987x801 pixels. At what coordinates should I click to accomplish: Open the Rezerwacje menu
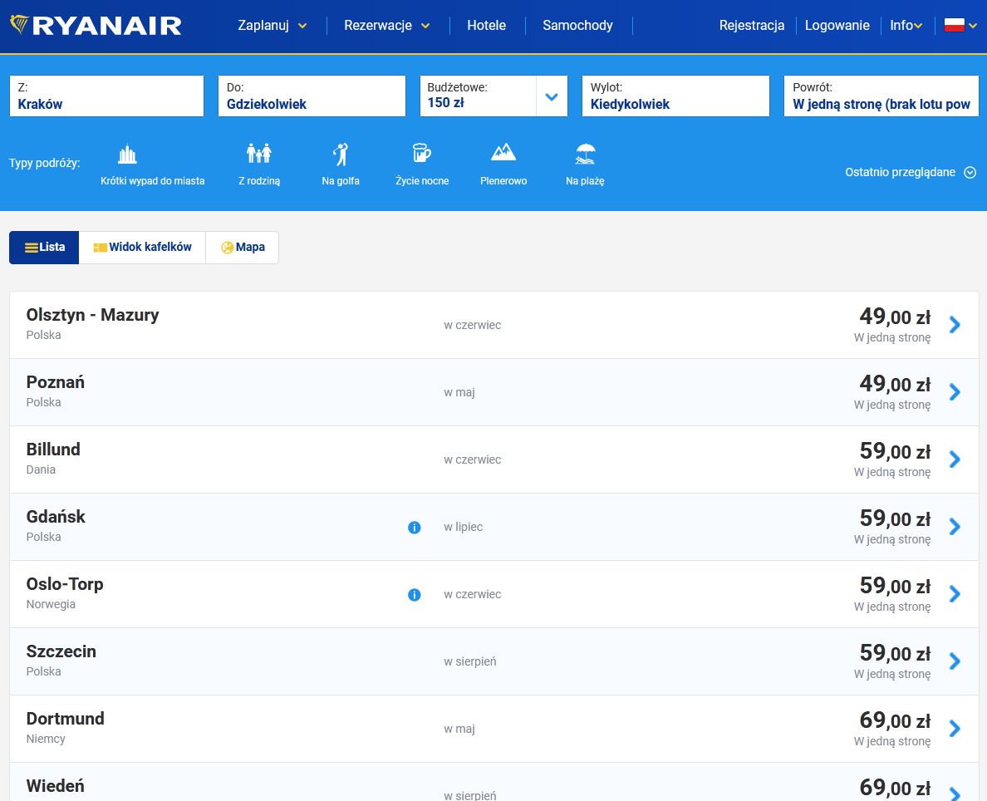click(x=386, y=26)
